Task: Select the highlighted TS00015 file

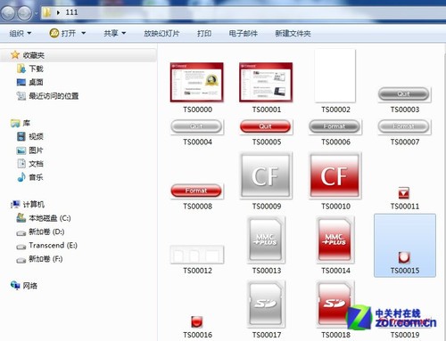Action: click(x=405, y=246)
